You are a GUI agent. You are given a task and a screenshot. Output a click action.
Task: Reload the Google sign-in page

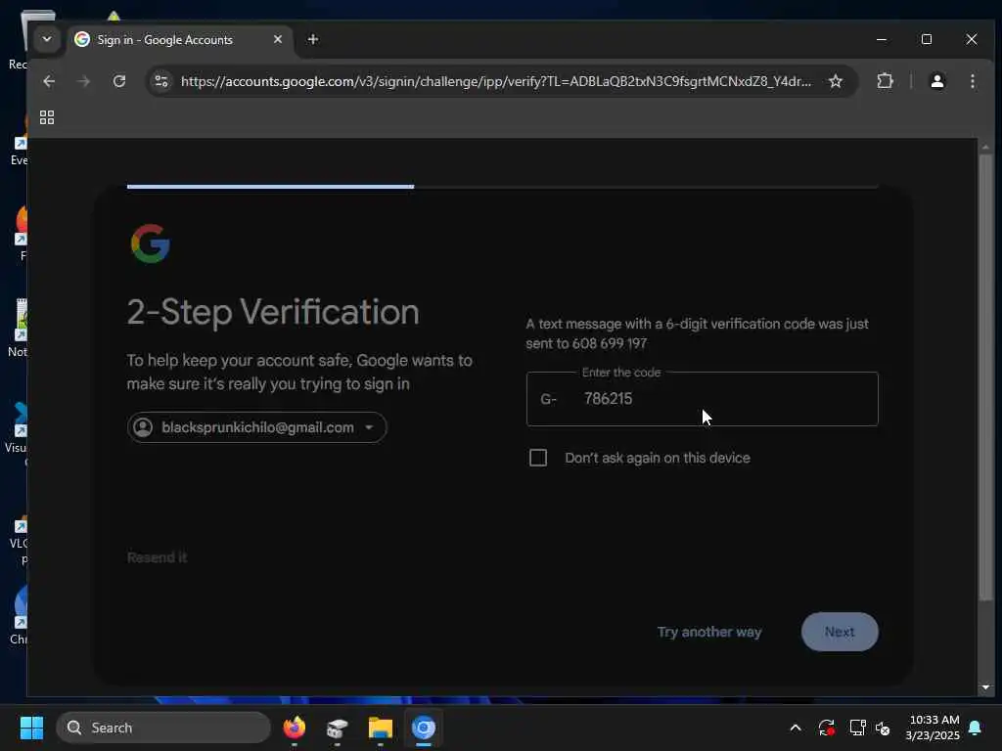tap(119, 81)
